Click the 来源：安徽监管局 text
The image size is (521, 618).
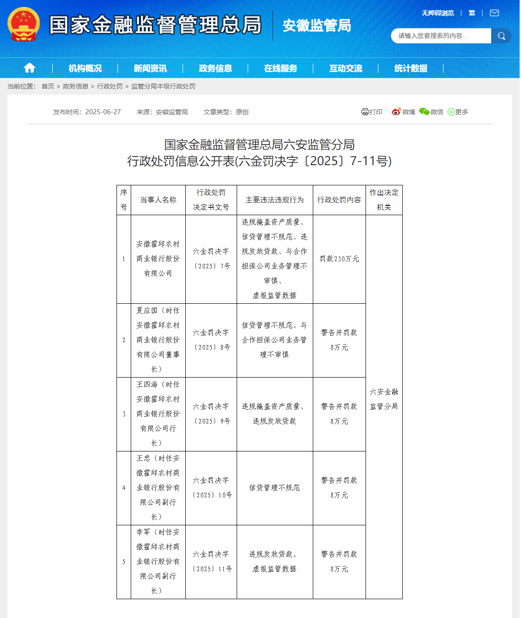162,112
